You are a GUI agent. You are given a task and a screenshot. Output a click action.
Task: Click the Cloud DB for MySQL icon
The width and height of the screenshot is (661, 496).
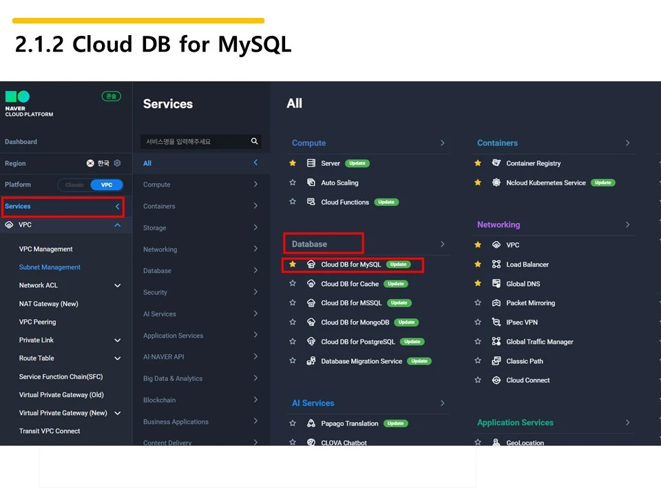coord(311,264)
